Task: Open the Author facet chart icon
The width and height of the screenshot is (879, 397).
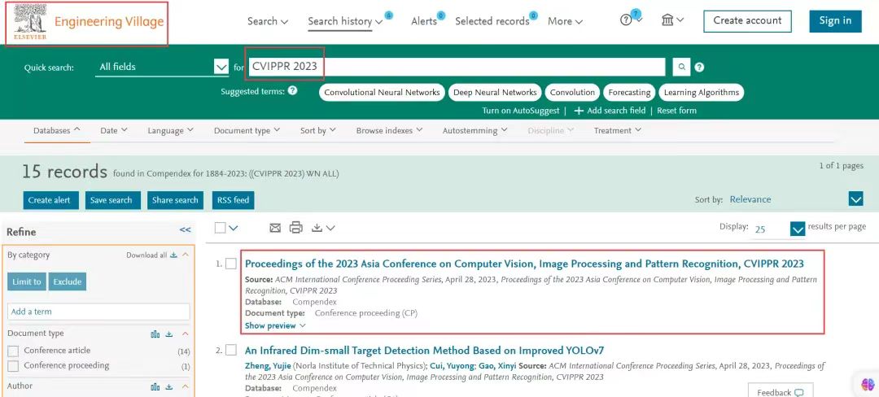Action: (x=155, y=387)
